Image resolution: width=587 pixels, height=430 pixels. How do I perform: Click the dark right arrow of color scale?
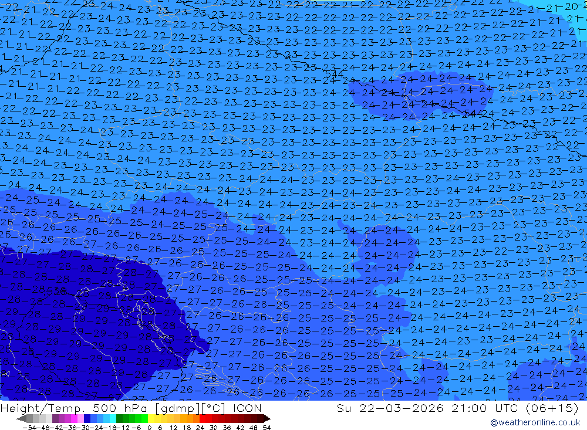pos(267,418)
